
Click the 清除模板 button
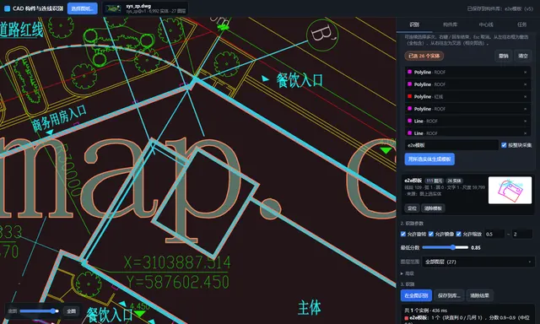click(x=433, y=208)
